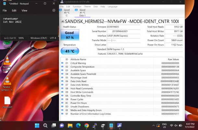Switch to Notepad taskbar icon
The height and width of the screenshot is (130, 198).
(x=111, y=125)
